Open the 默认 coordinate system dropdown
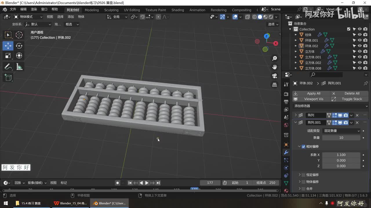This screenshot has height=208, width=371. pos(39,24)
